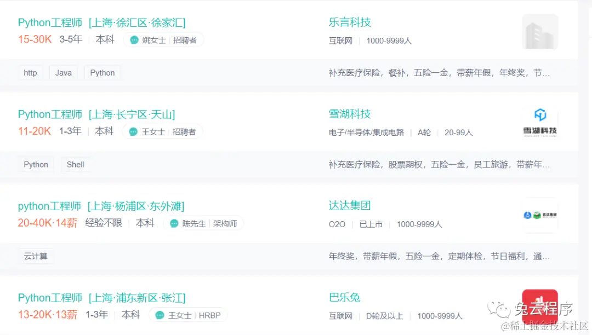This screenshot has height=335, width=592.
Task: Click 互联网 industry under 乐言科技
Action: [340, 41]
